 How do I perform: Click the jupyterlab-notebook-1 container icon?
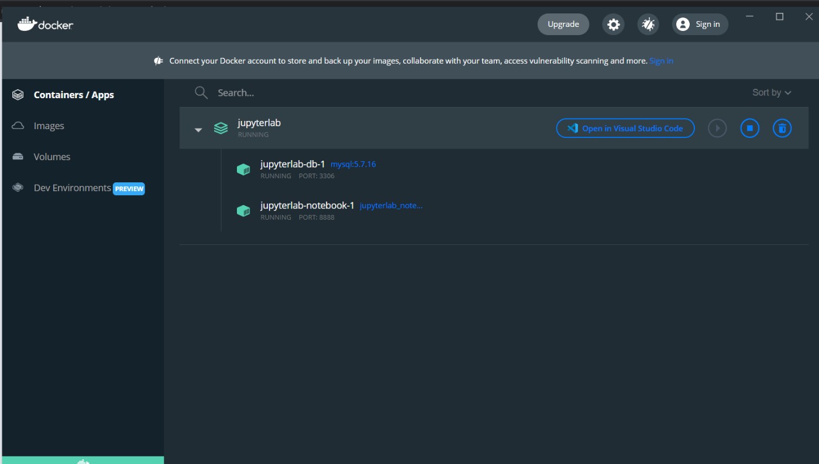[x=243, y=211]
